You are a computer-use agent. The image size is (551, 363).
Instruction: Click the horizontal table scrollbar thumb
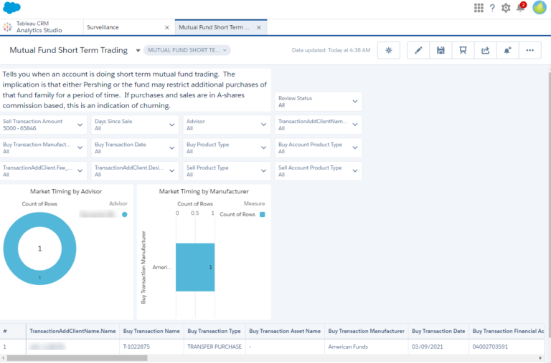point(77,358)
